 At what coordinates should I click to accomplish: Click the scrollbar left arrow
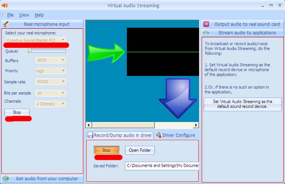click(x=89, y=125)
